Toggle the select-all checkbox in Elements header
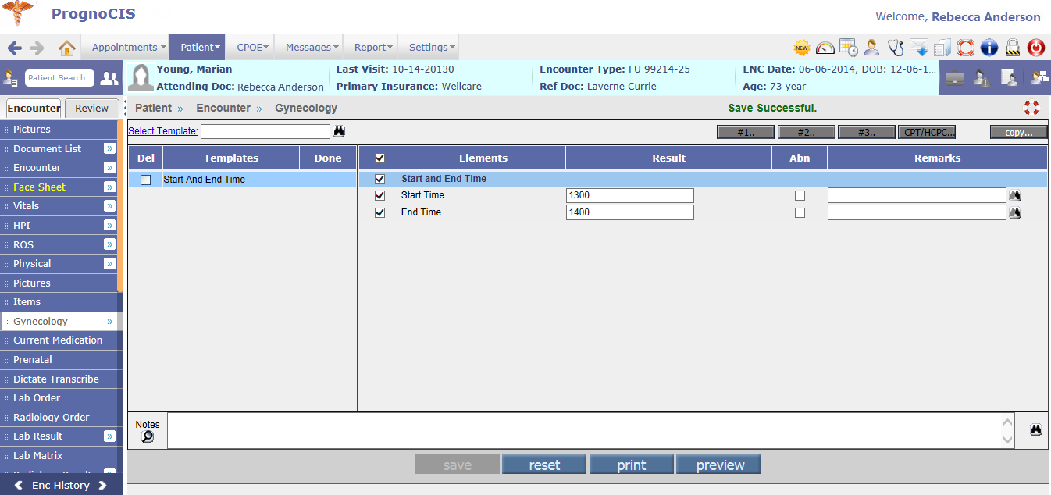Viewport: 1051px width, 495px height. click(x=380, y=158)
